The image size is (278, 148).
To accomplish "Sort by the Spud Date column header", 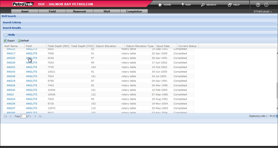I will pyautogui.click(x=163, y=46).
